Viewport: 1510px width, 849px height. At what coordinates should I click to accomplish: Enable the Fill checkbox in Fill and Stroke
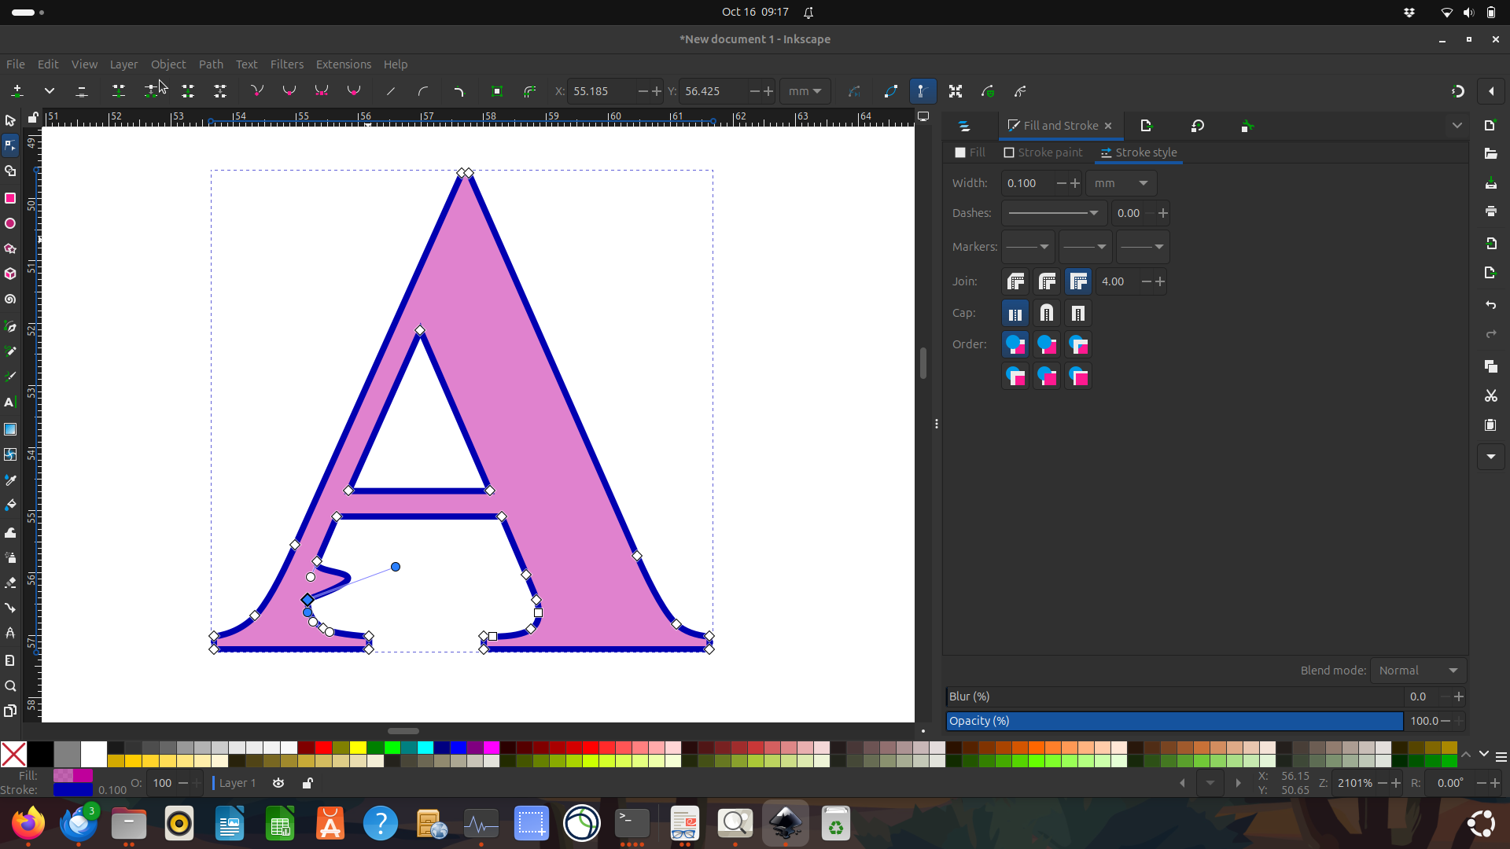click(961, 152)
